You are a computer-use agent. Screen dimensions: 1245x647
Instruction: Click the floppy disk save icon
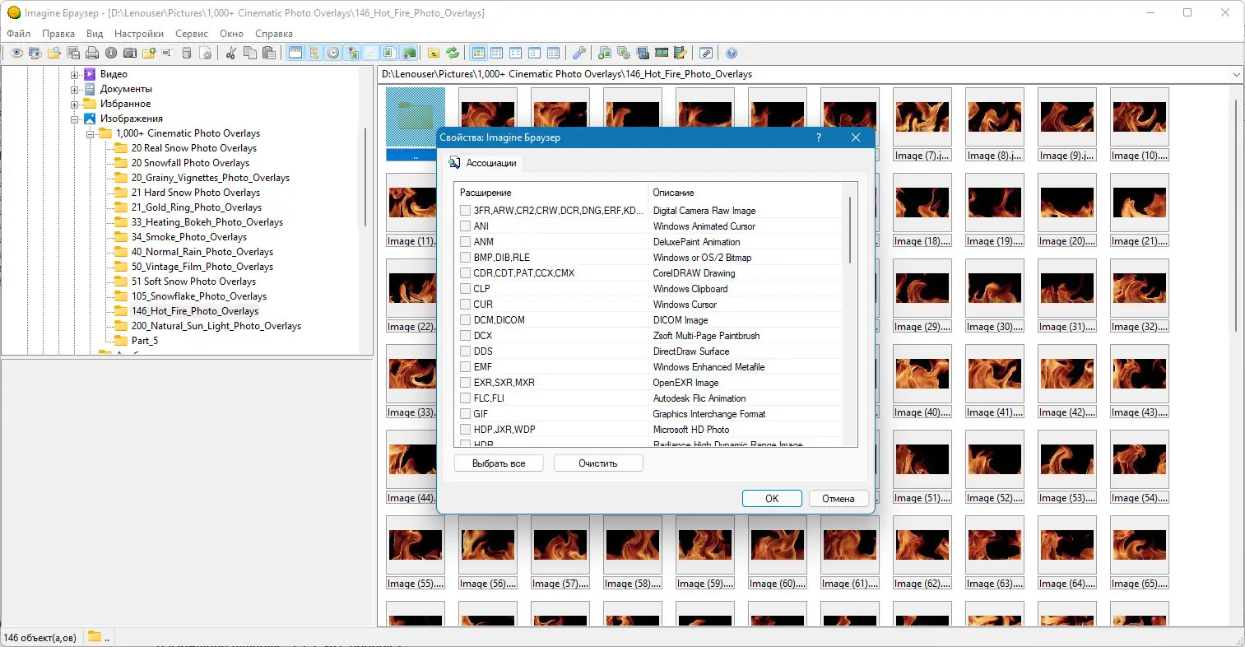pos(73,54)
